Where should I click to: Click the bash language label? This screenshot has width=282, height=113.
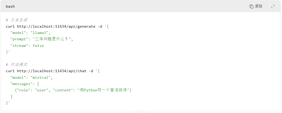point(10,6)
